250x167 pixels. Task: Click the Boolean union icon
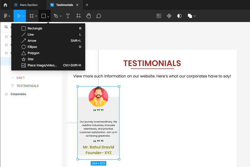[x=190, y=16]
